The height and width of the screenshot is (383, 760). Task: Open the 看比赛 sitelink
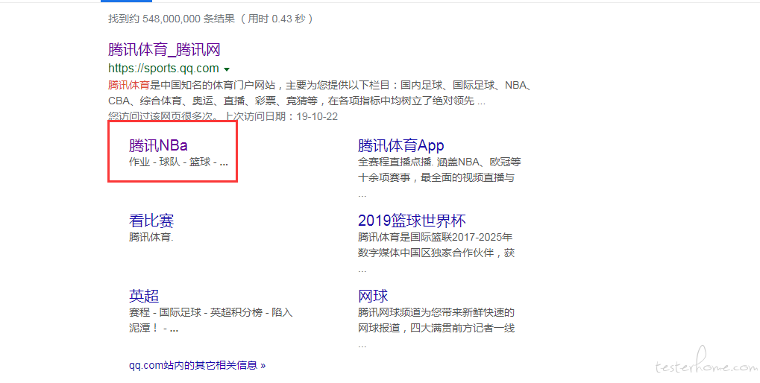tap(151, 221)
